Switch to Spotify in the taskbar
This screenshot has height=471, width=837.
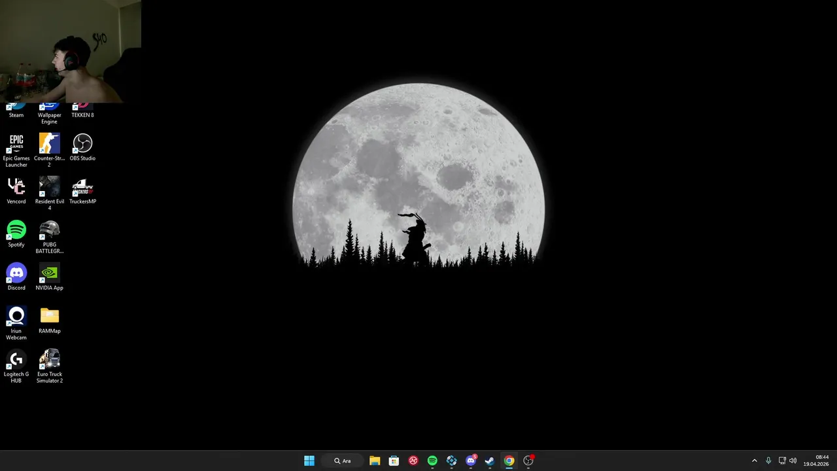click(x=432, y=461)
